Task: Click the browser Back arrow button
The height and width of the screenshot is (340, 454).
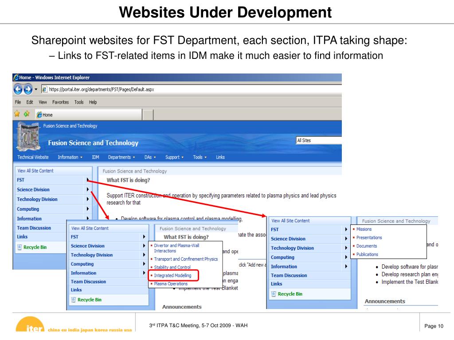Action: point(18,89)
